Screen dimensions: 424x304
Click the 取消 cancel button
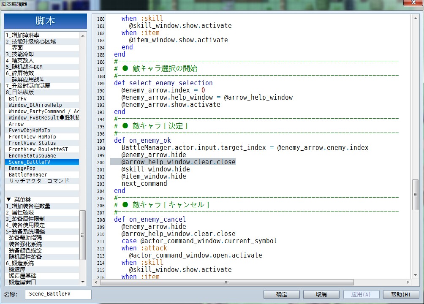(321, 294)
